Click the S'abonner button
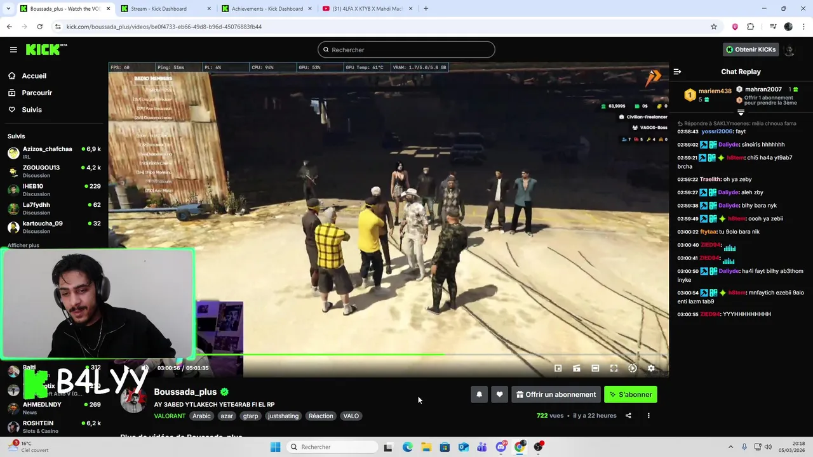This screenshot has width=813, height=457. click(631, 394)
